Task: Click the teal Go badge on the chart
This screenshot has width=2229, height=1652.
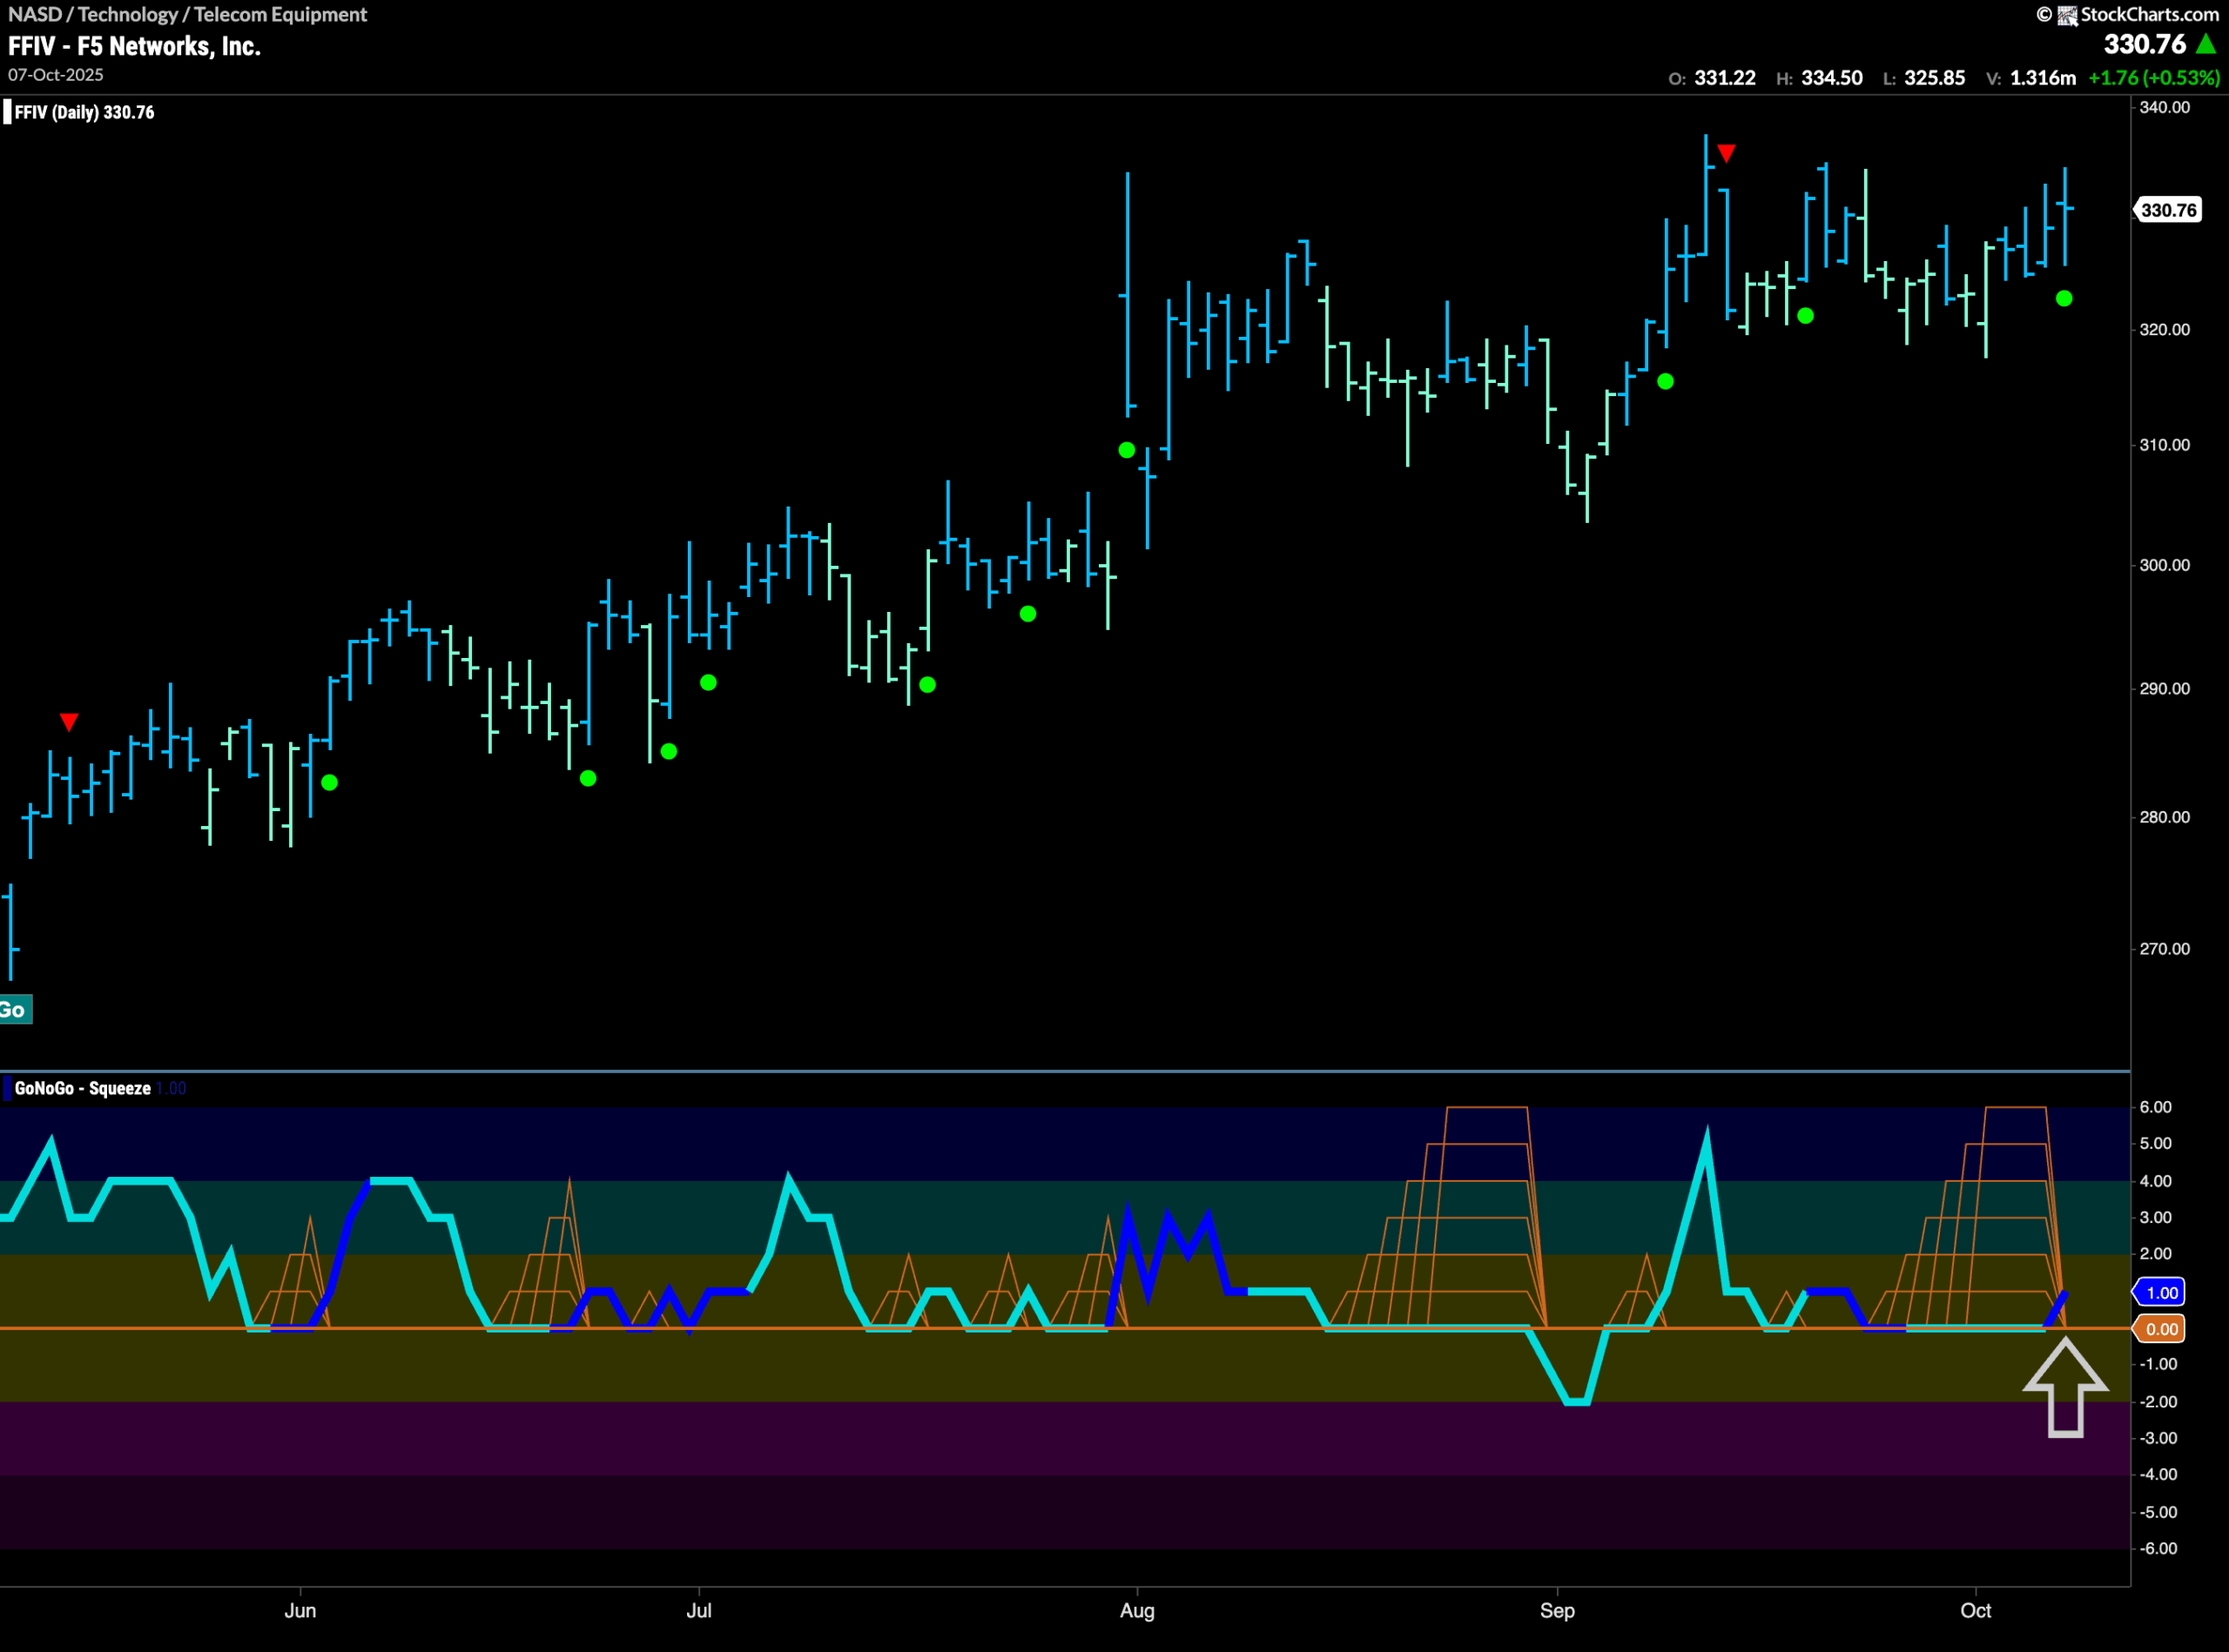Action: [16, 1010]
